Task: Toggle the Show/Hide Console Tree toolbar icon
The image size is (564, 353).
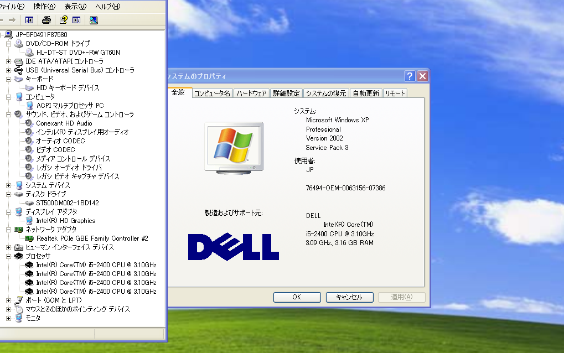Action: point(28,19)
